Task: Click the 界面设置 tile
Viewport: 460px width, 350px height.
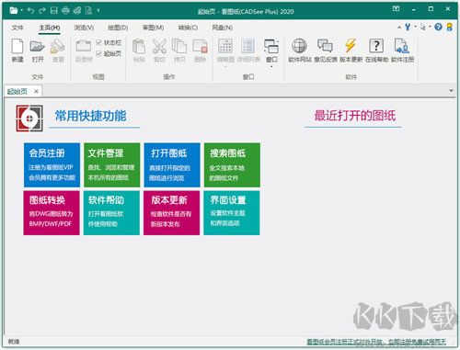Action: pos(232,213)
